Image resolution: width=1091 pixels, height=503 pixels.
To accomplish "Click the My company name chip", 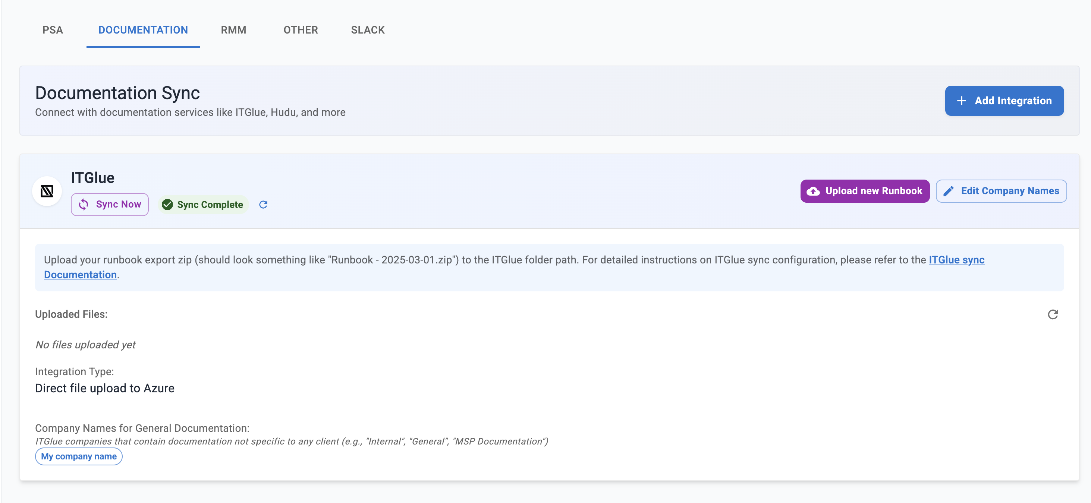I will pyautogui.click(x=79, y=456).
